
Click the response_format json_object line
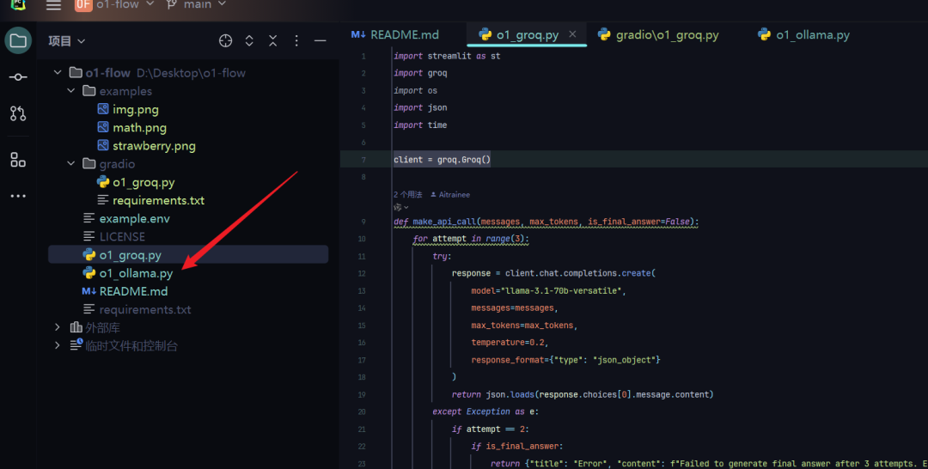pyautogui.click(x=565, y=360)
